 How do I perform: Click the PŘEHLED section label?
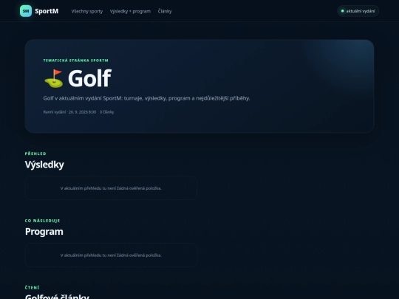[35, 154]
